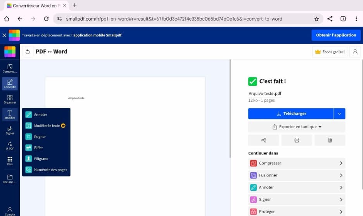Choose Biffer in Modifier menu
The width and height of the screenshot is (363, 216).
click(46, 147)
